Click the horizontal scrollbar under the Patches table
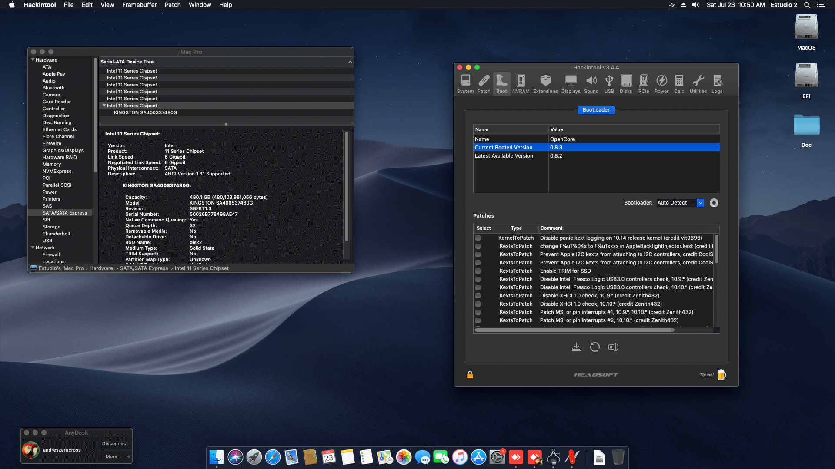 [x=574, y=330]
